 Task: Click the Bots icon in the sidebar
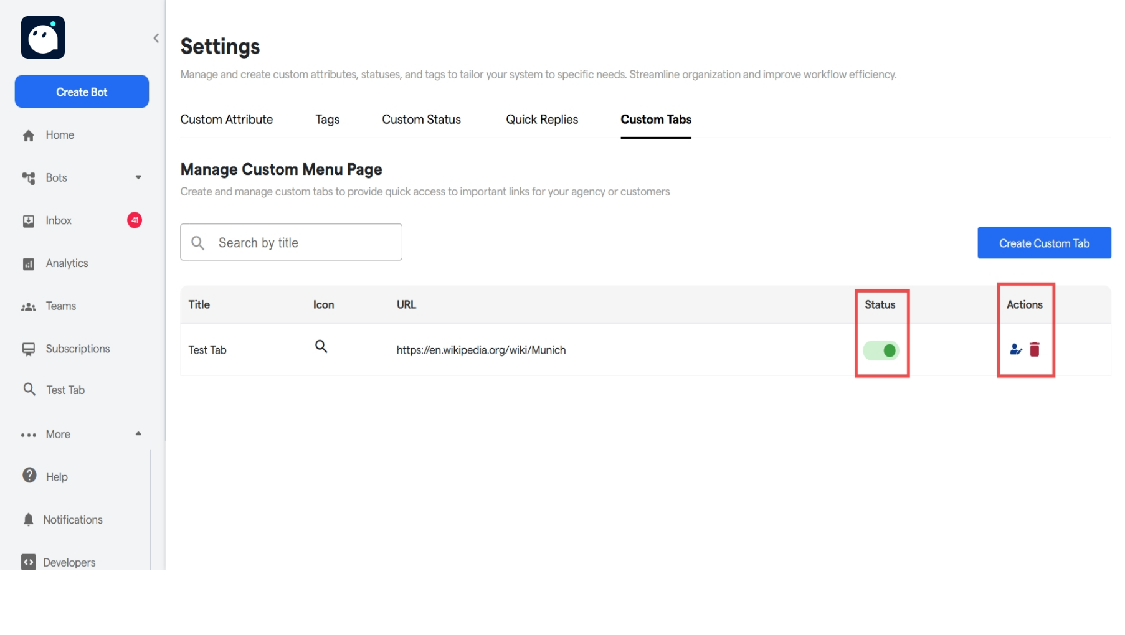pyautogui.click(x=29, y=178)
